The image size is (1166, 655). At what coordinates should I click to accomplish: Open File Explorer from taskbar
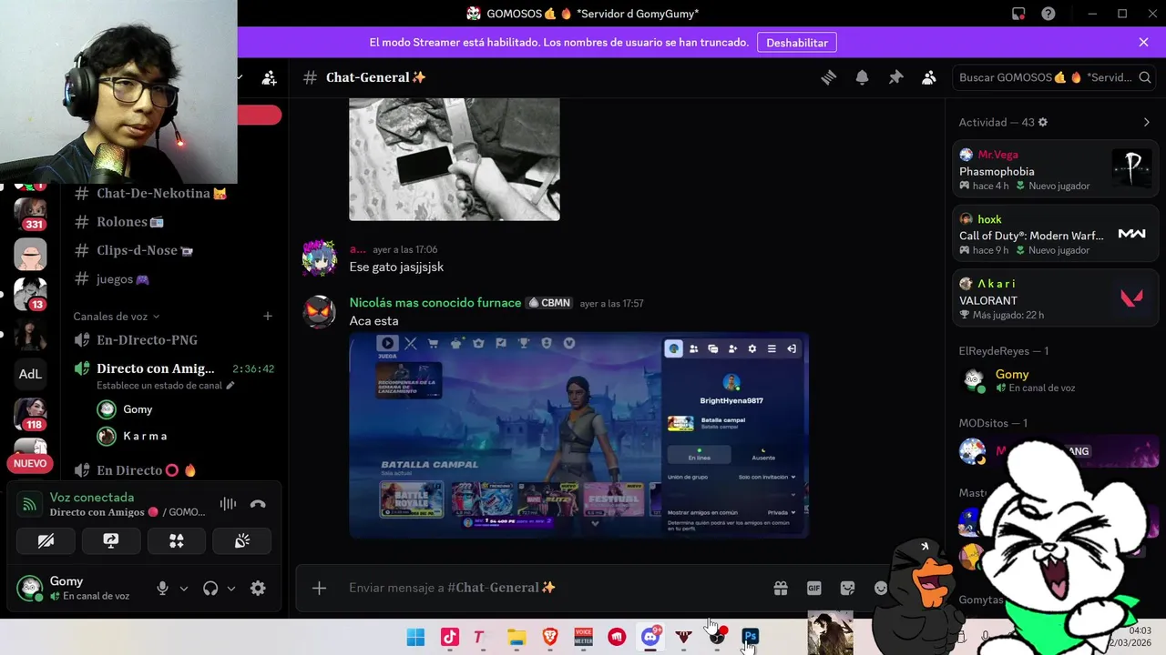pos(517,637)
